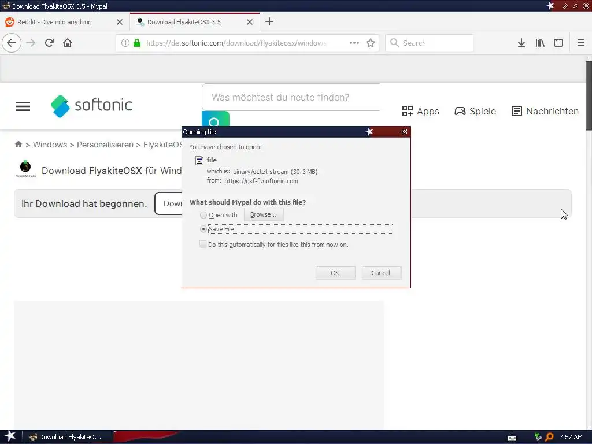Click the forward navigation arrow
The width and height of the screenshot is (592, 444).
point(31,43)
